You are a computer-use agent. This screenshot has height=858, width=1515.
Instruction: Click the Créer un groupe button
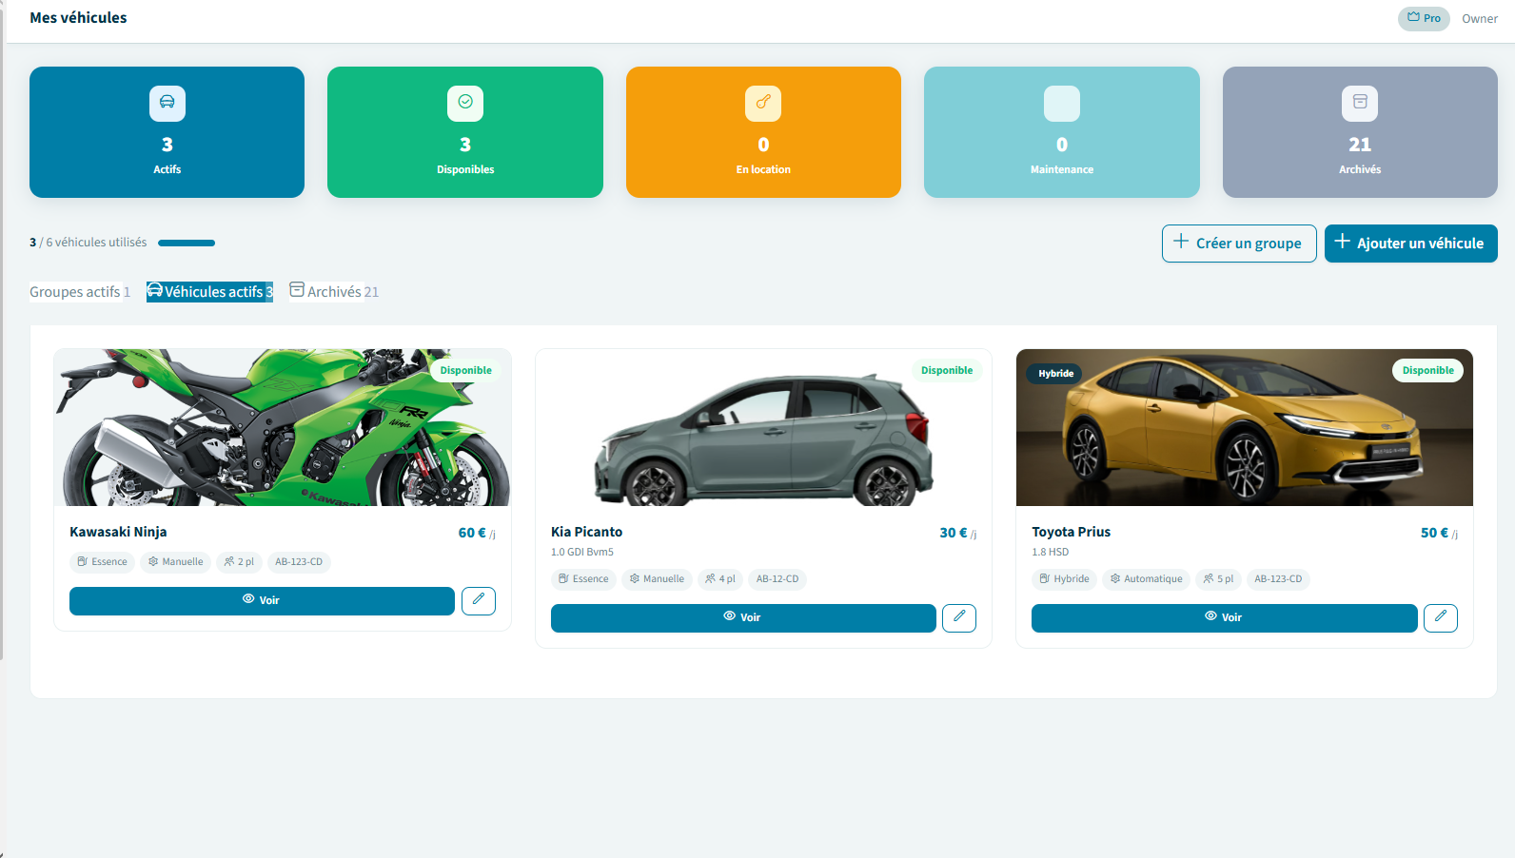[x=1239, y=244]
